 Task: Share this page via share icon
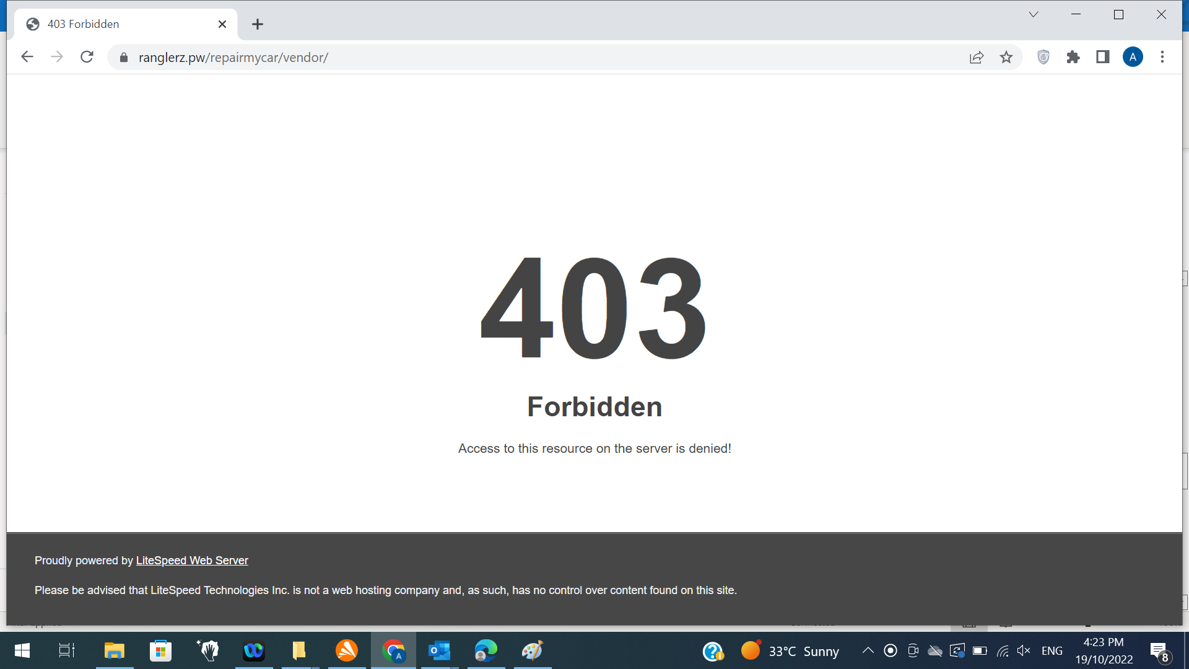click(977, 57)
